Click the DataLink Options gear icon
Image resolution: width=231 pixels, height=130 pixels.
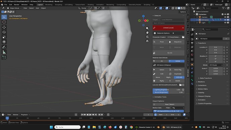pos(155,33)
